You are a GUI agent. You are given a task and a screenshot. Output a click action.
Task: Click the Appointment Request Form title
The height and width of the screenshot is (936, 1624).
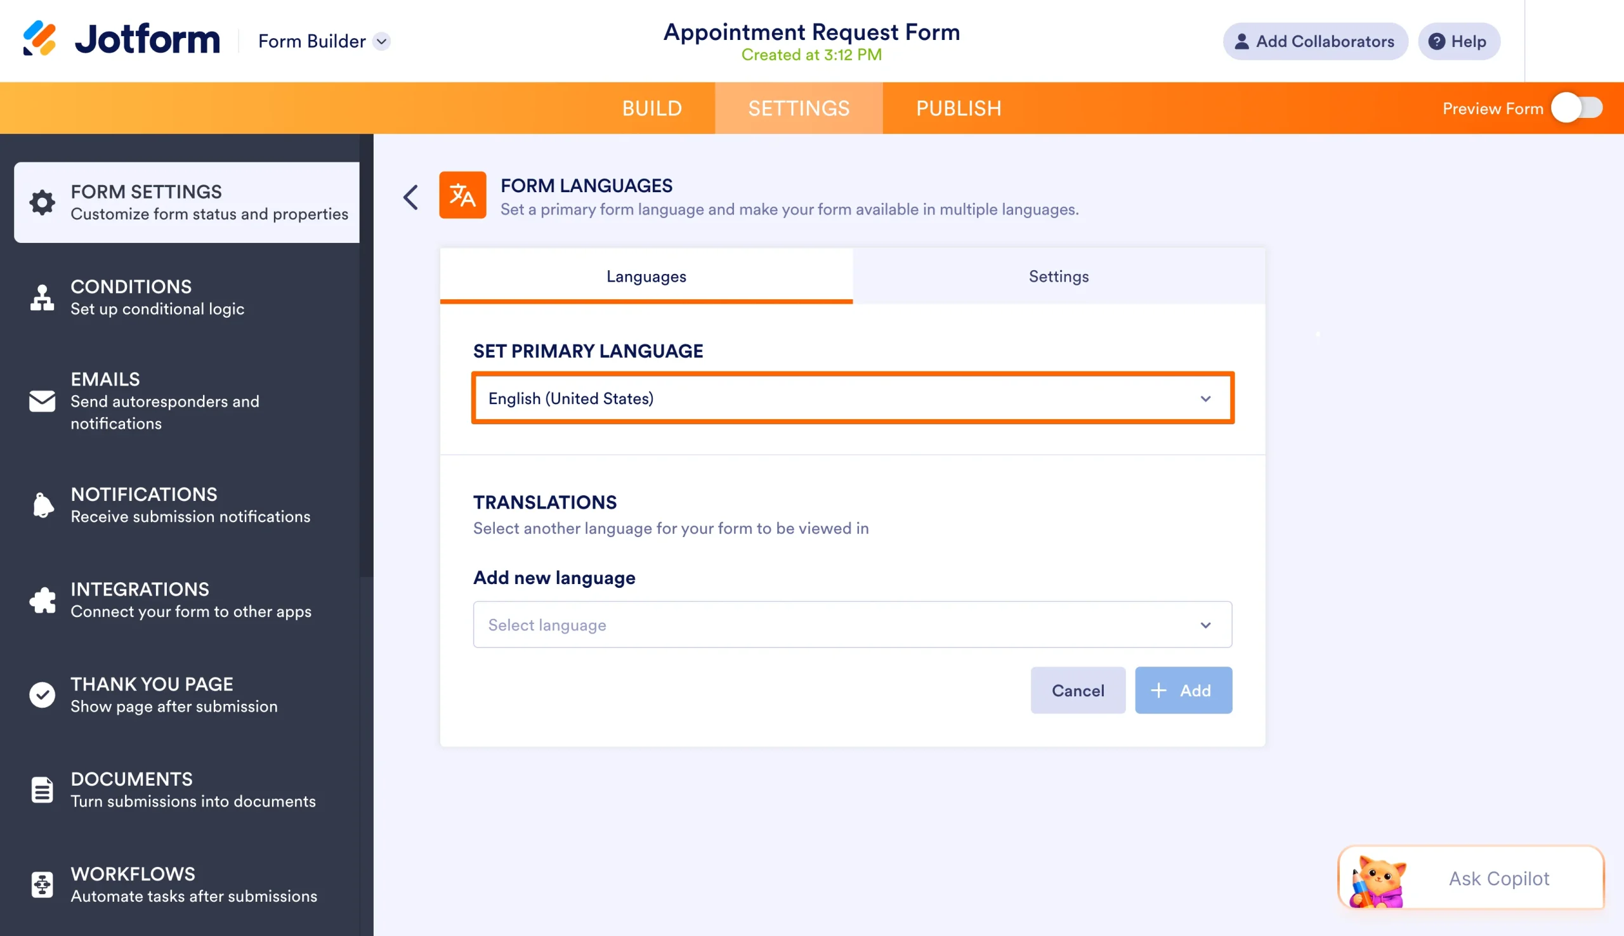click(811, 32)
